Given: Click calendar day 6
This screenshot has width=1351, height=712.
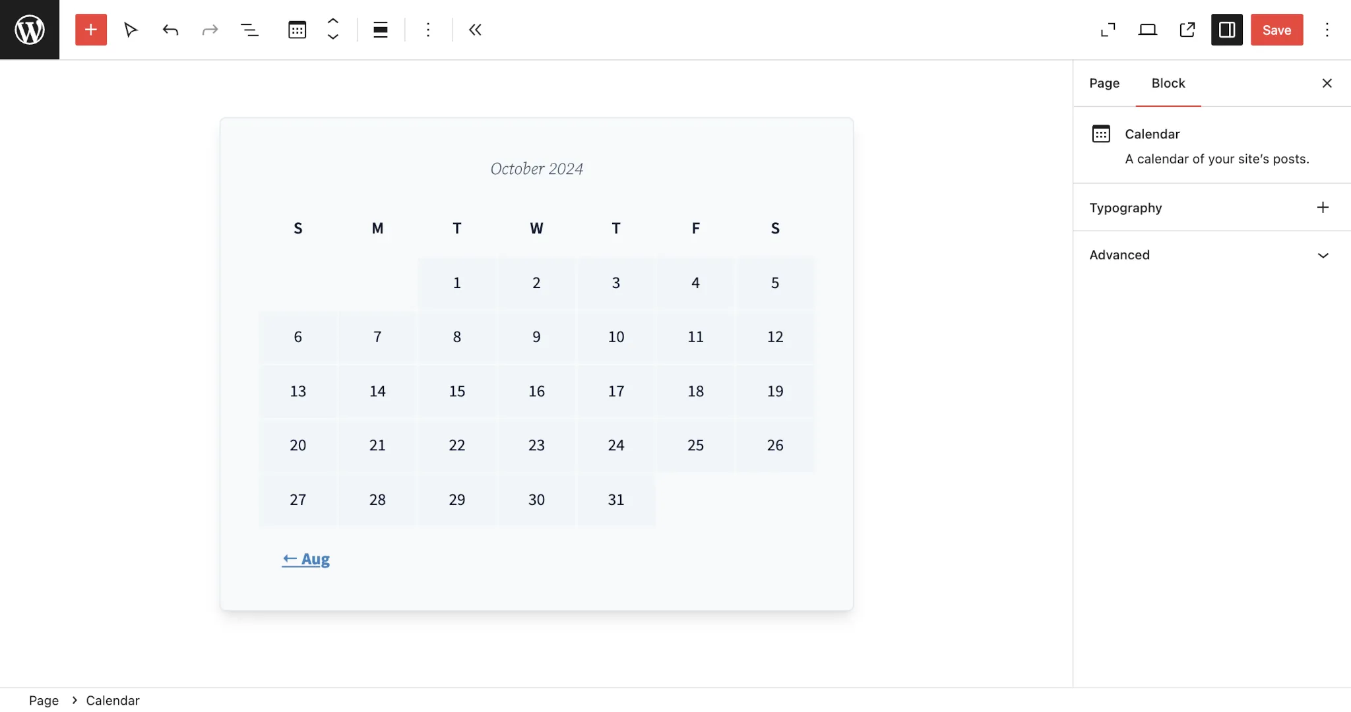Looking at the screenshot, I should point(298,337).
